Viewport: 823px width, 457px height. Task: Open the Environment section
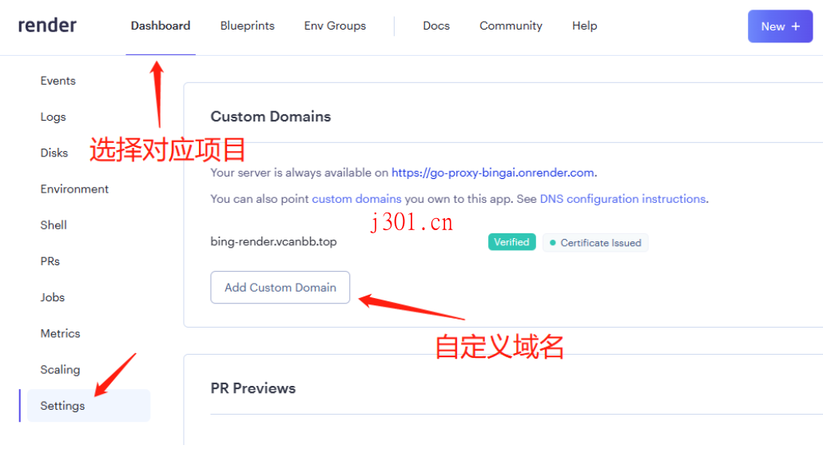click(74, 189)
